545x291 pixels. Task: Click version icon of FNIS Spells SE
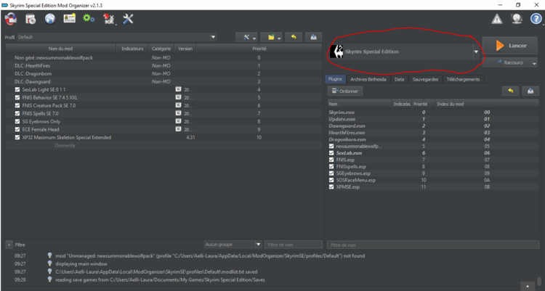[178, 113]
